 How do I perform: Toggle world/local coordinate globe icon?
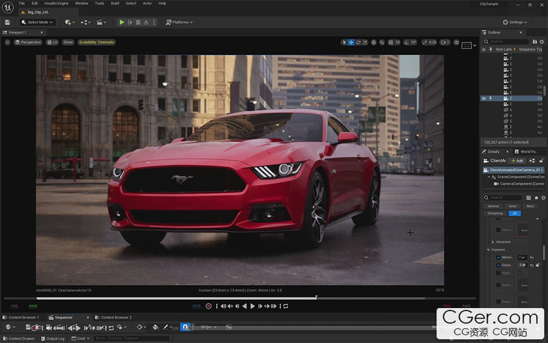(x=374, y=42)
